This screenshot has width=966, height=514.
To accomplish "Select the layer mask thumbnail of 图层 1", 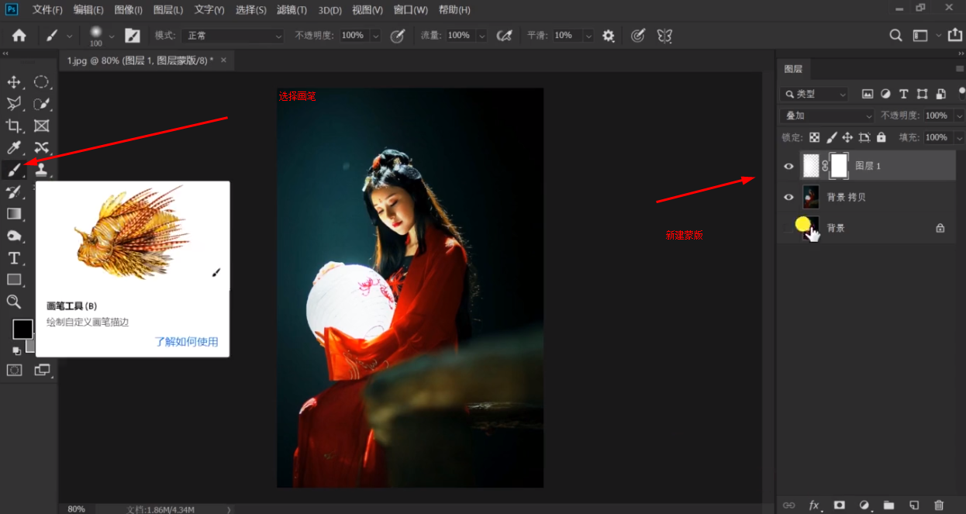I will coord(838,165).
